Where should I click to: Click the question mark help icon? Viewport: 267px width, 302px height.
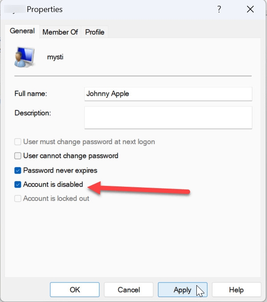(219, 9)
